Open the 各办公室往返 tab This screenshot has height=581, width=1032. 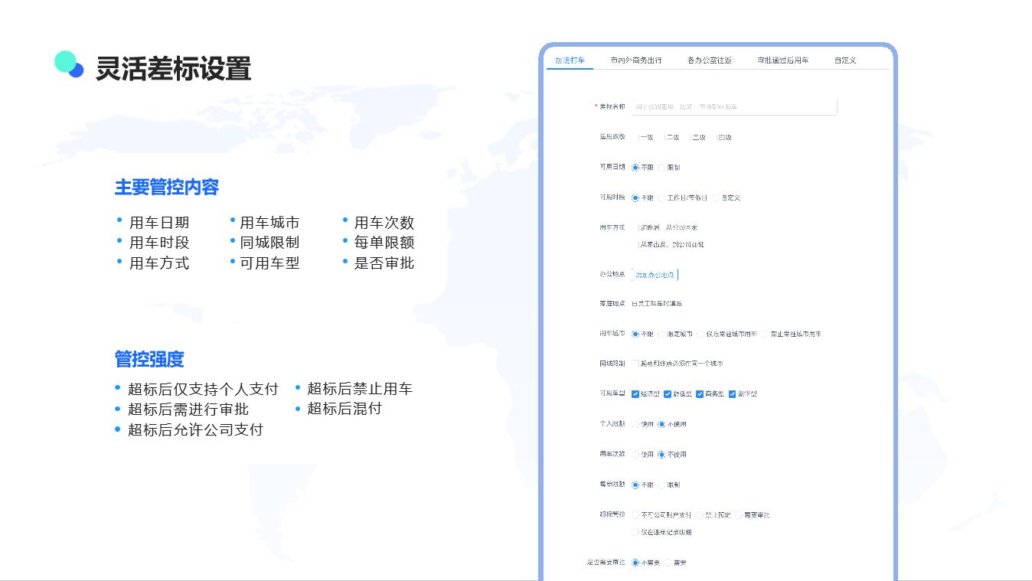click(709, 60)
